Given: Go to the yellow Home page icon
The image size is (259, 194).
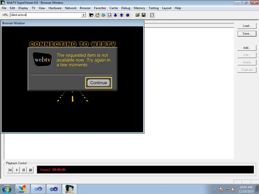Looking at the screenshot, I should click(x=97, y=15).
